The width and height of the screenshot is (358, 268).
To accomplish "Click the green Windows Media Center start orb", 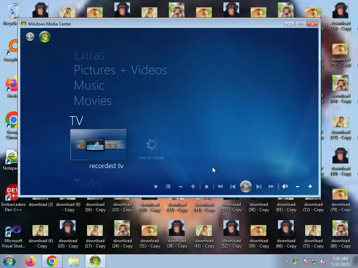I will (45, 37).
